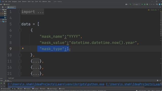The height and width of the screenshot is (91, 162).
Task: Go to previous highlighted error arrow
Action: click(158, 10)
